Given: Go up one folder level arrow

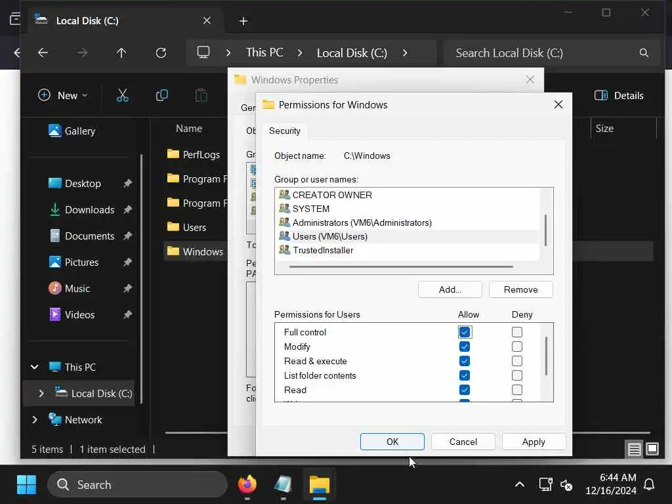Looking at the screenshot, I should (121, 52).
